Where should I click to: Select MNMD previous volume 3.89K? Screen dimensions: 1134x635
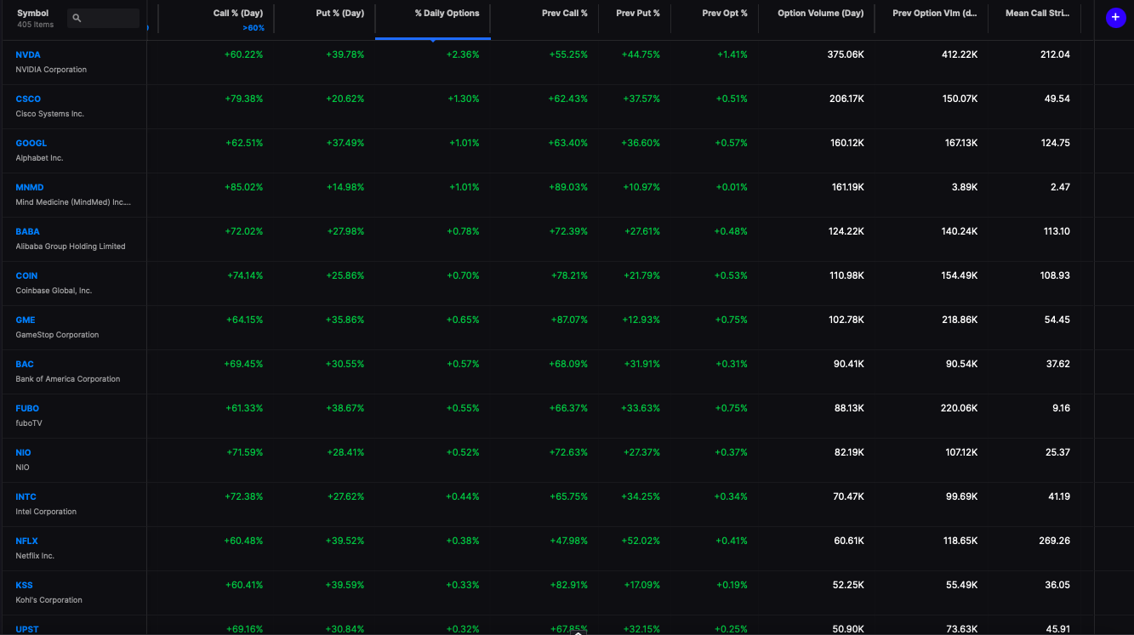(964, 187)
